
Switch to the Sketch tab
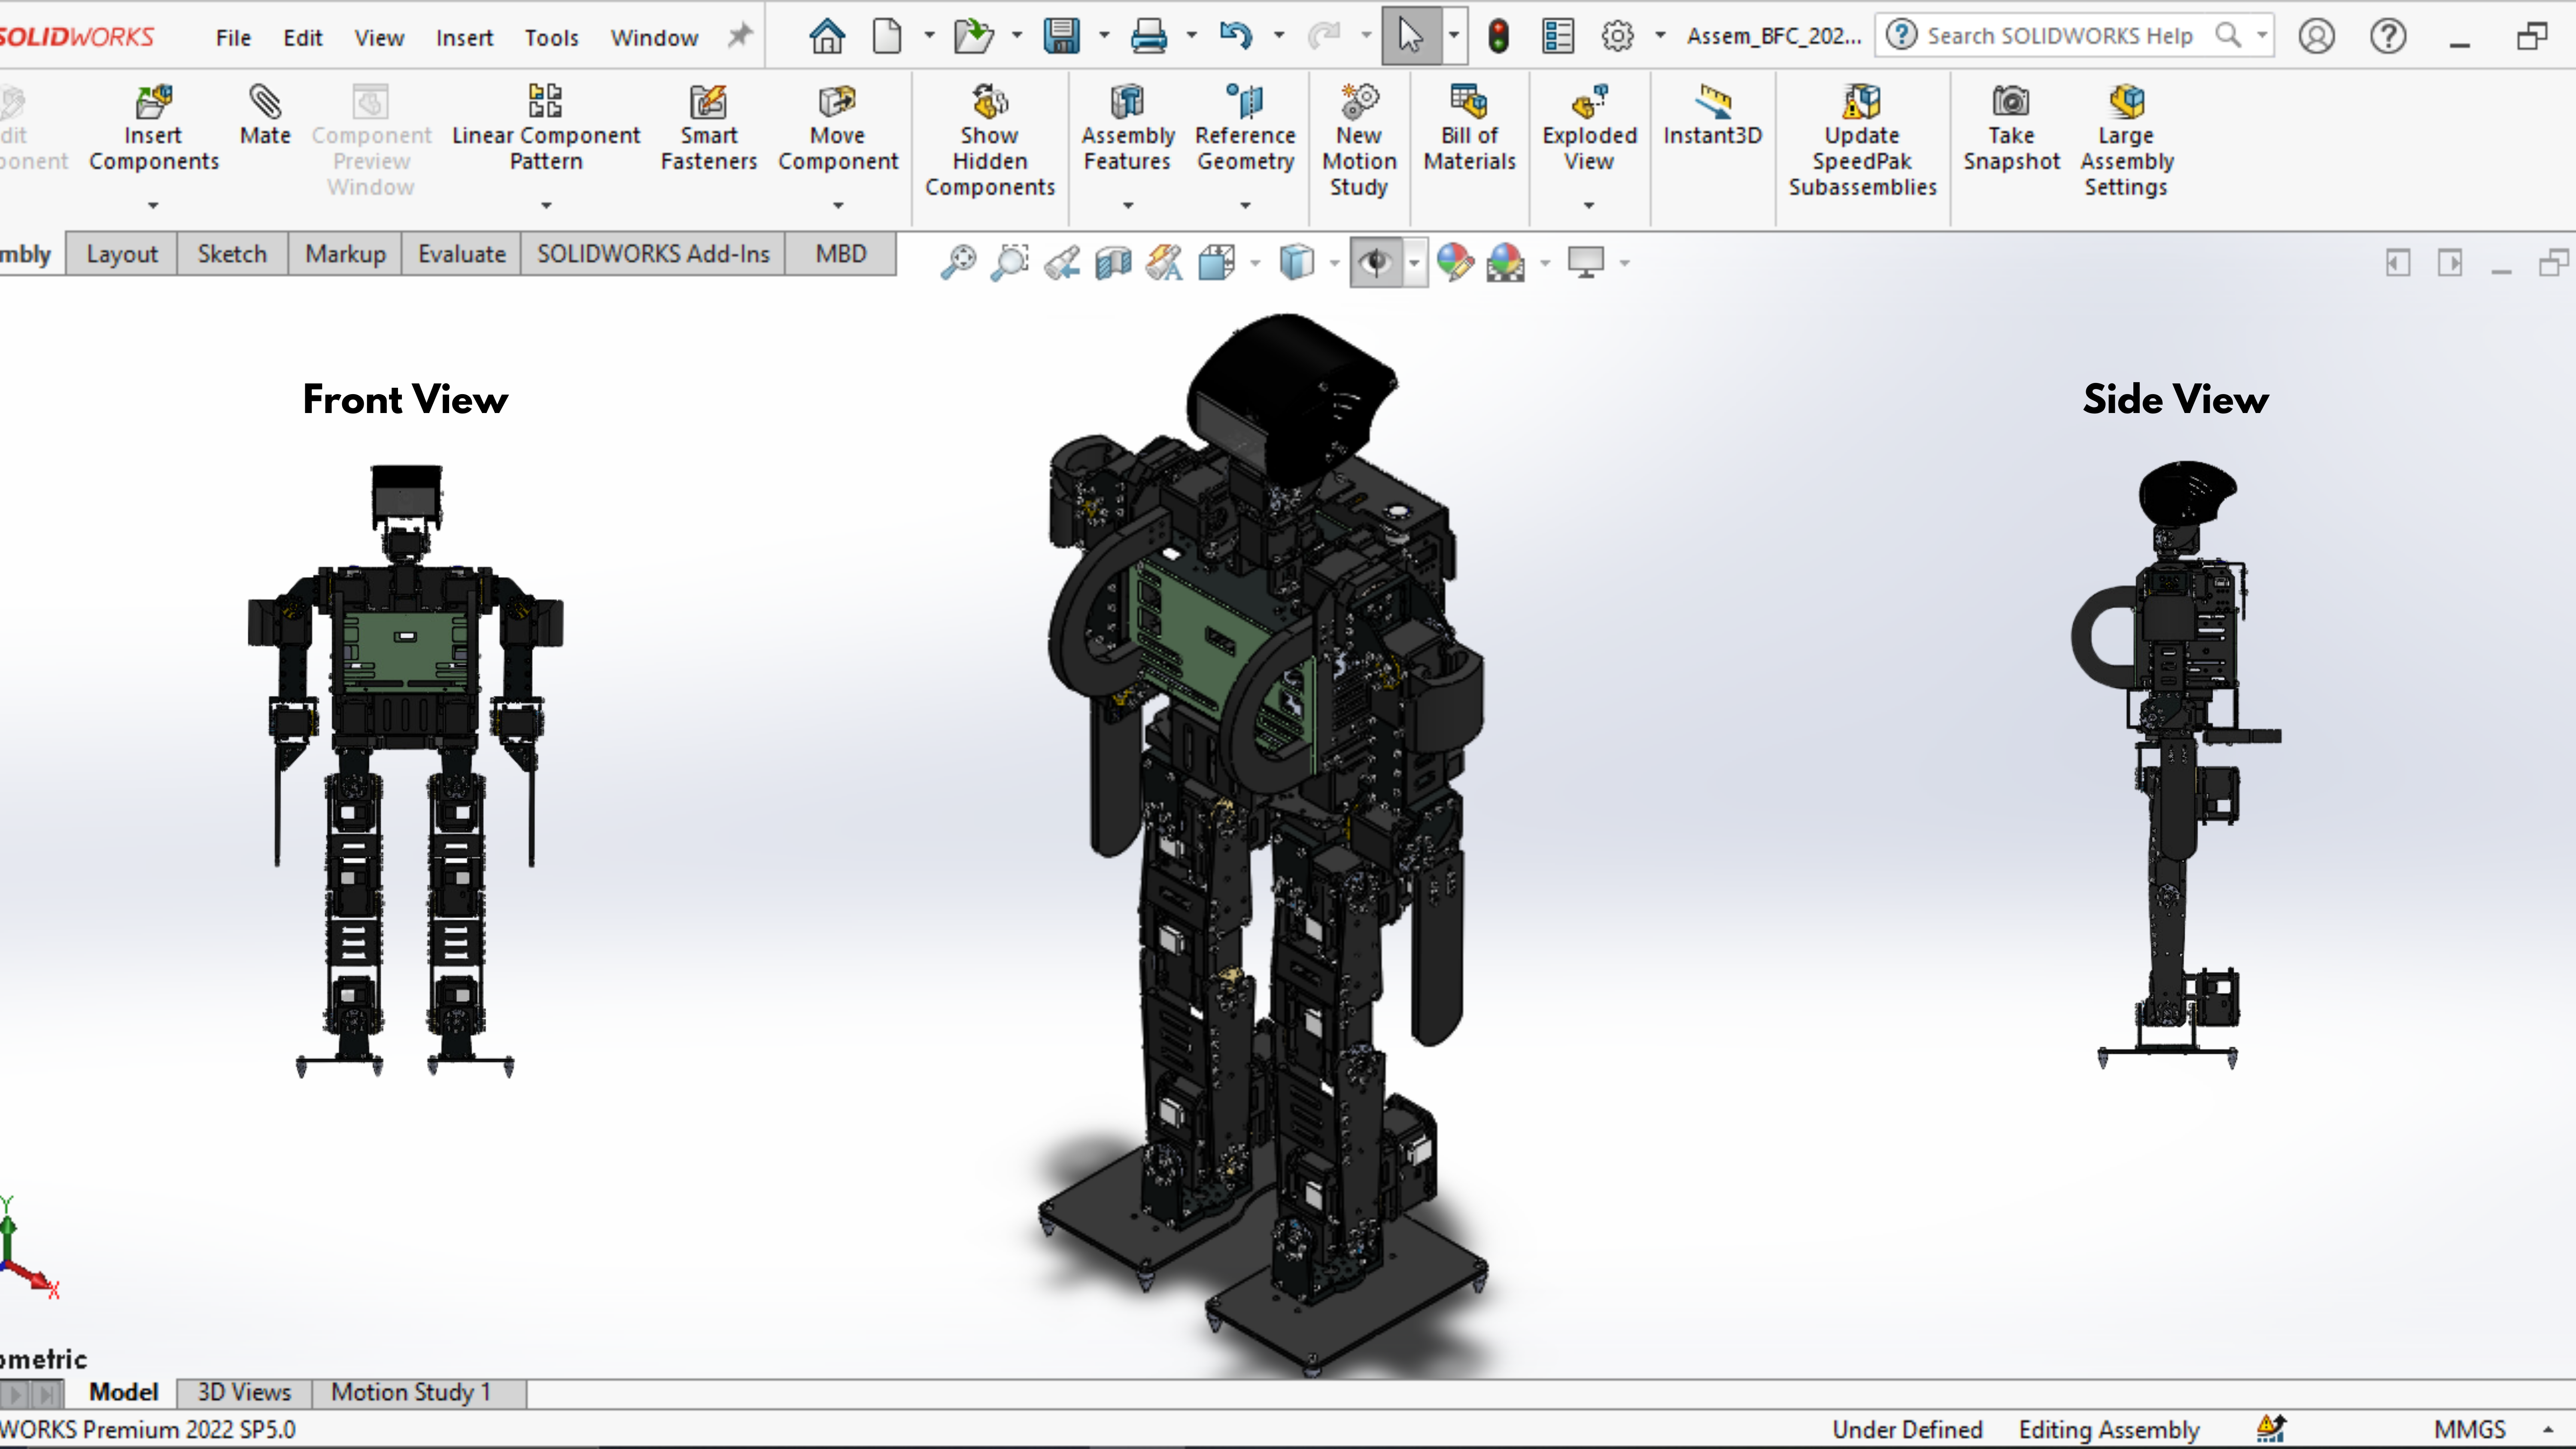[232, 254]
